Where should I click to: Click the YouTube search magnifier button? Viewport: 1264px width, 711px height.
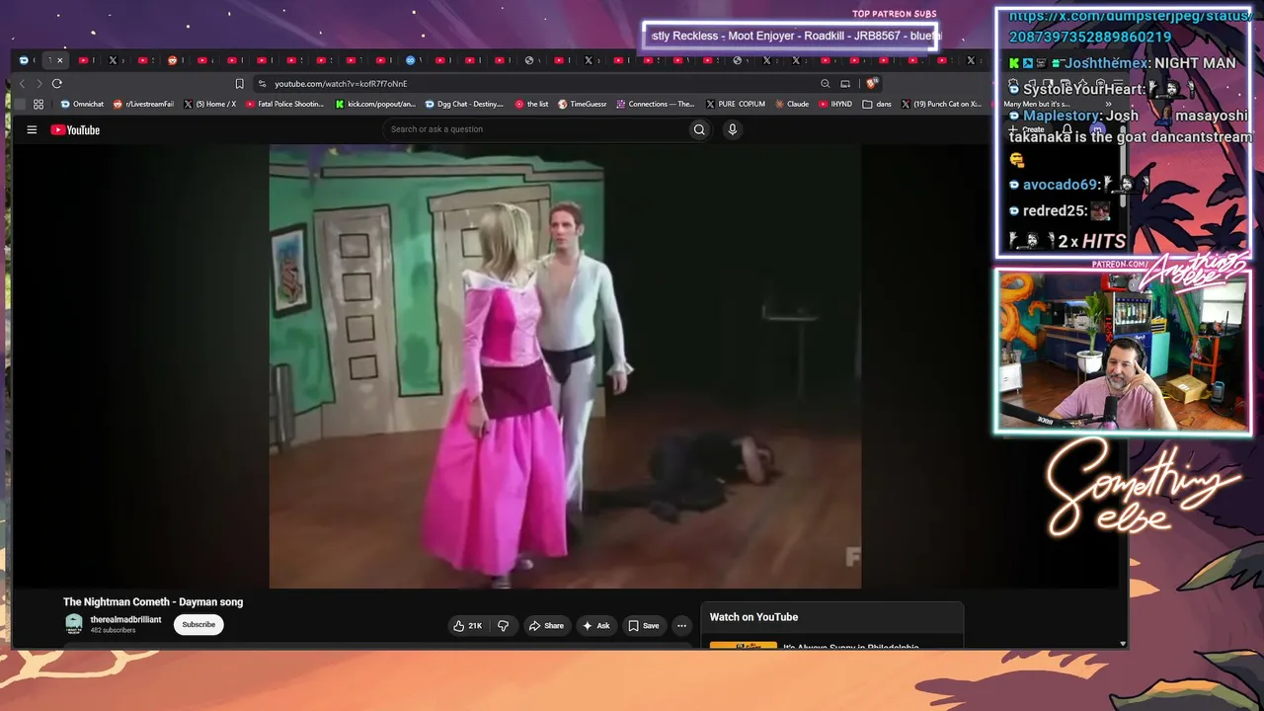[x=699, y=129]
